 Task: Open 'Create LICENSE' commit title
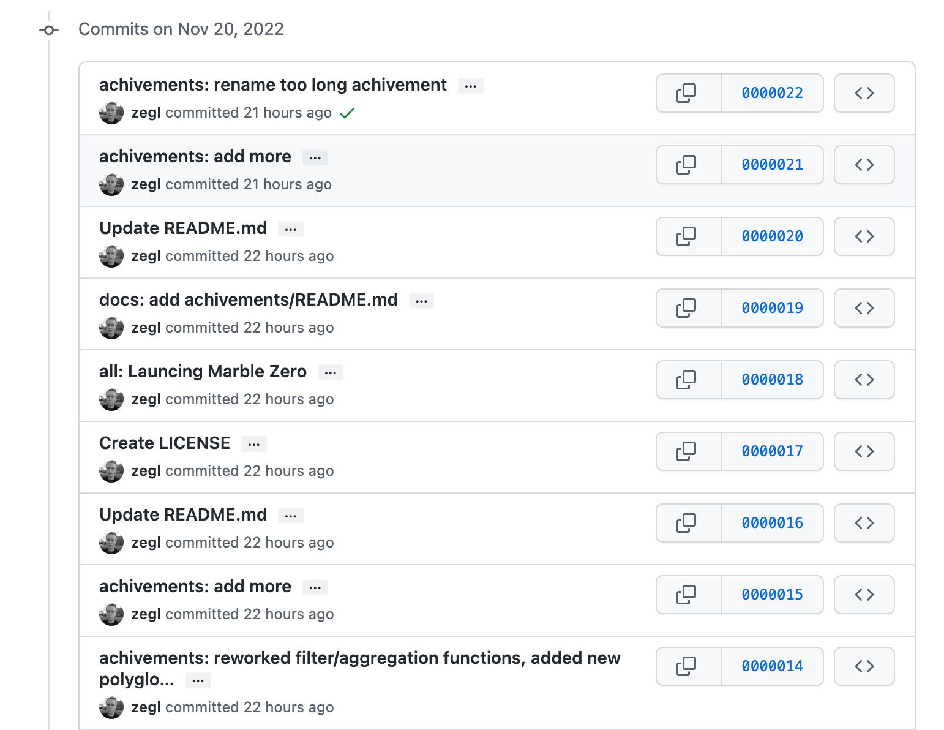pyautogui.click(x=165, y=443)
